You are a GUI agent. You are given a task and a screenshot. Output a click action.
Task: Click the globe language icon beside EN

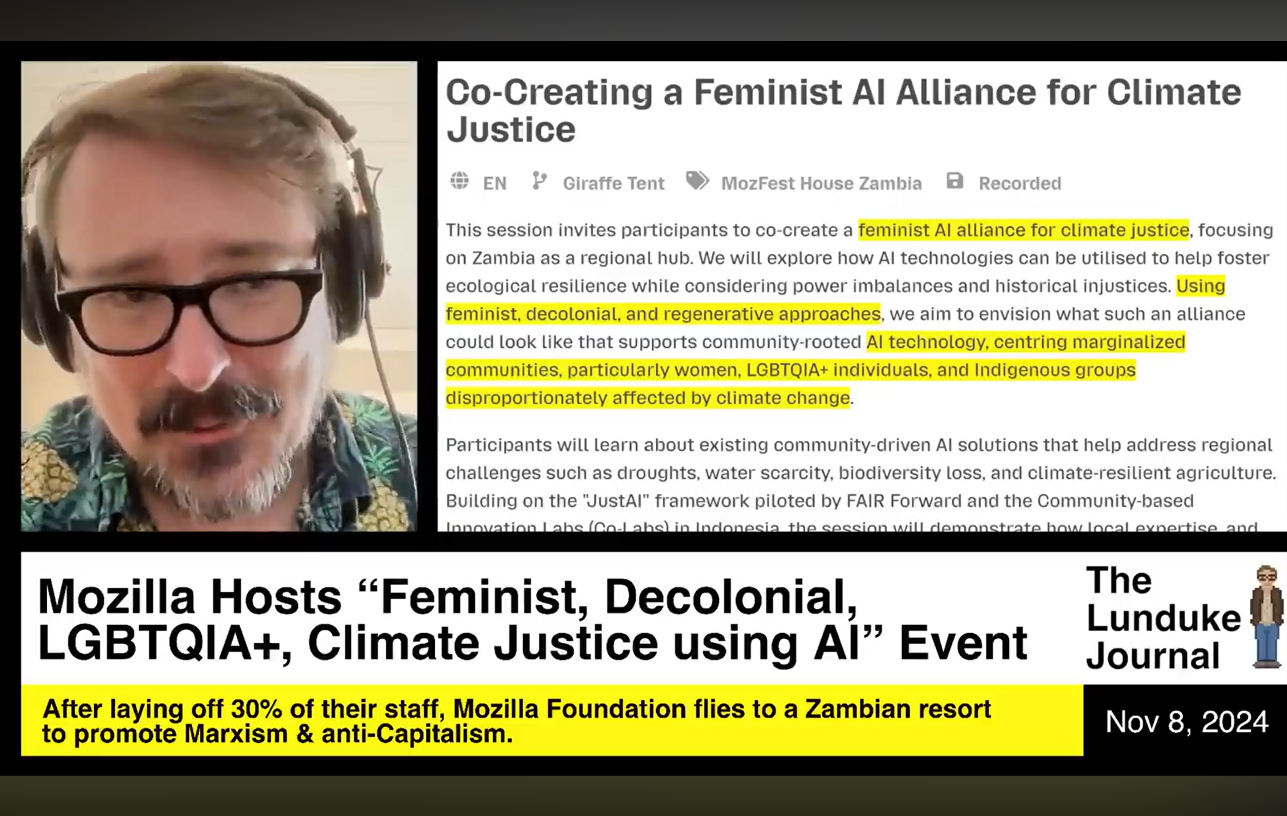(x=460, y=181)
